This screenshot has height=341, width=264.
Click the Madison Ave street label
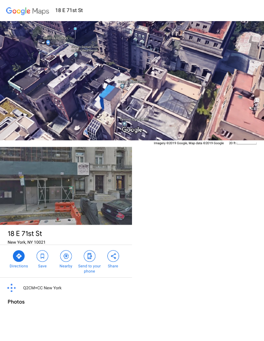pos(34,89)
